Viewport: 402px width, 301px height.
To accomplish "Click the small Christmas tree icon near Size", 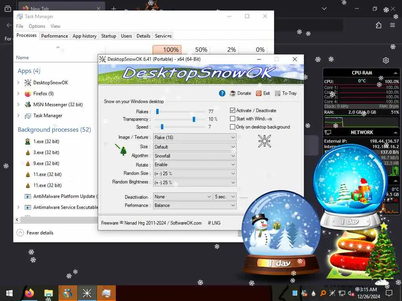I will pyautogui.click(x=123, y=151).
